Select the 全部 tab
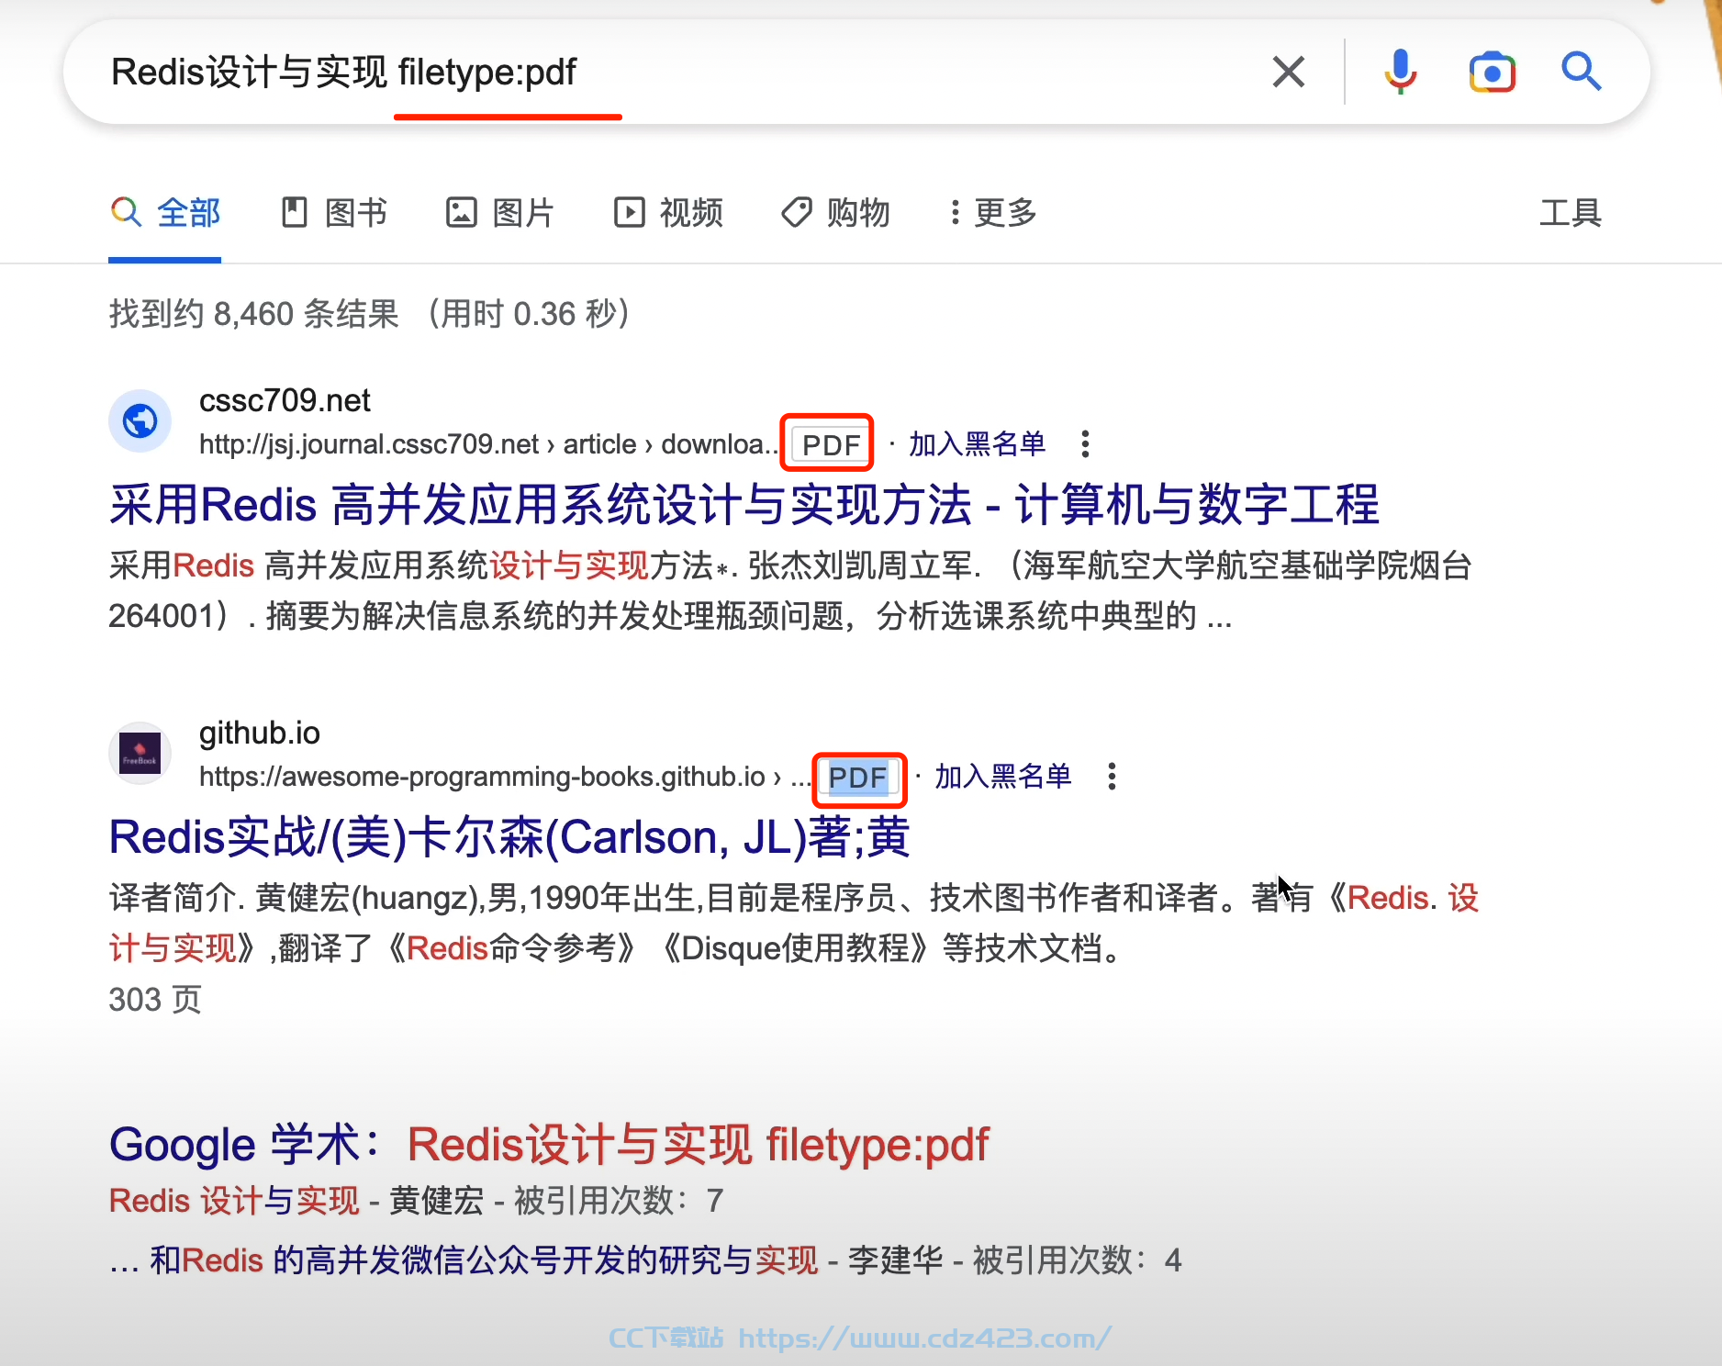Screen dimensions: 1722x1366 [x=165, y=213]
